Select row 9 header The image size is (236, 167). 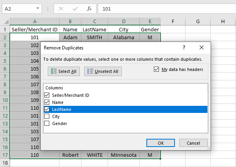point(5,92)
